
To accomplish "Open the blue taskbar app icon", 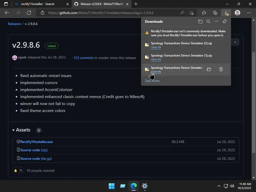I will pyautogui.click(x=122, y=186).
